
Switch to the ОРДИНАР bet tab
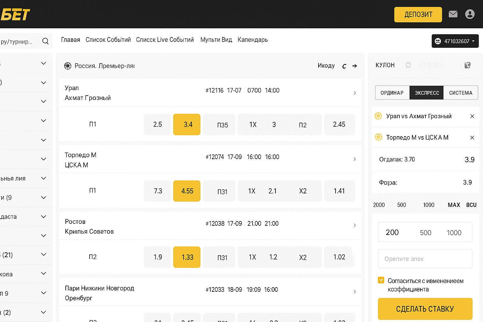[x=392, y=93]
